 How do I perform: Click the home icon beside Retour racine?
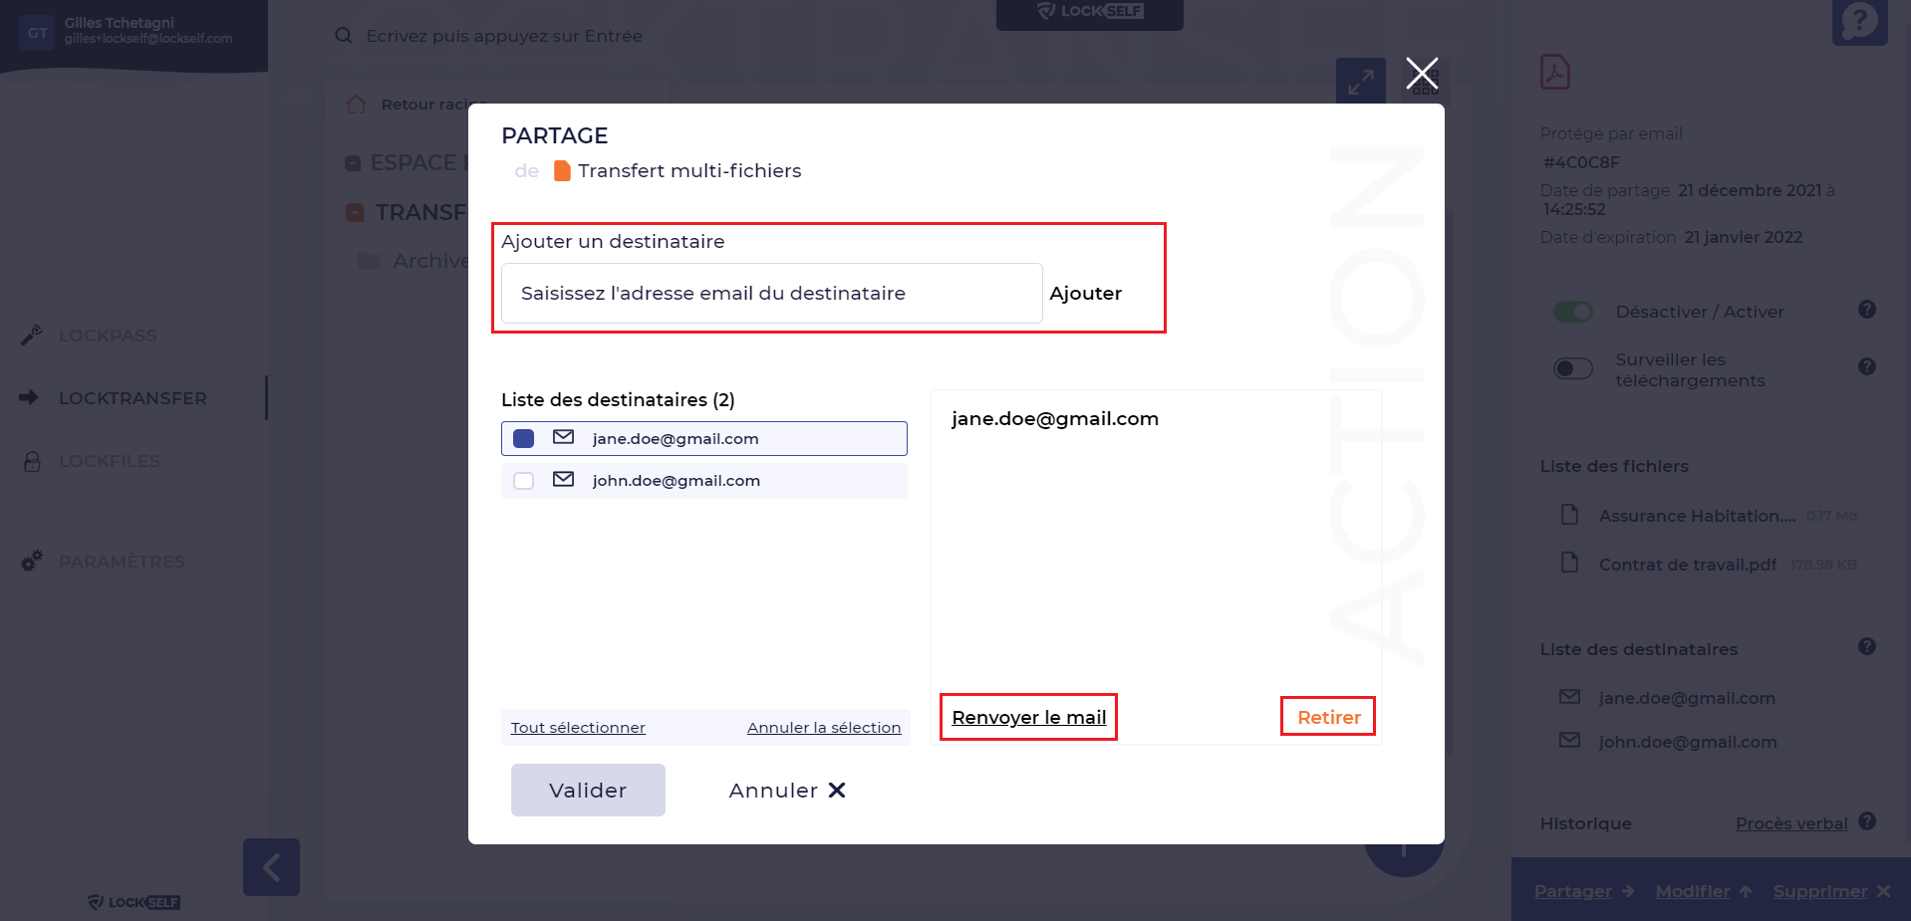356,105
